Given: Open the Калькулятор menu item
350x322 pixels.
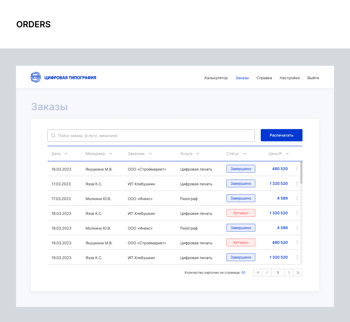Looking at the screenshot, I should click(x=216, y=78).
